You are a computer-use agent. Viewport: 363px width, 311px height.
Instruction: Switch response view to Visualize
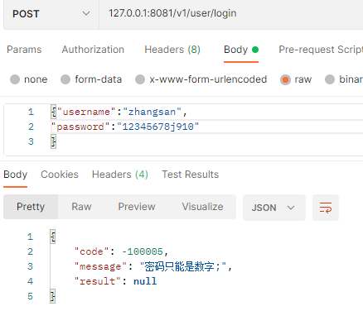pyautogui.click(x=202, y=207)
